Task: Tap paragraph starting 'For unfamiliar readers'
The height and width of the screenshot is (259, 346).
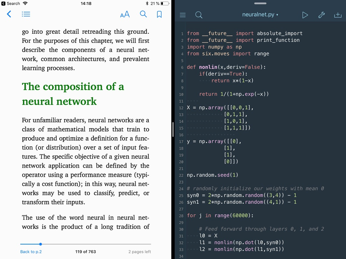Action: point(85,161)
